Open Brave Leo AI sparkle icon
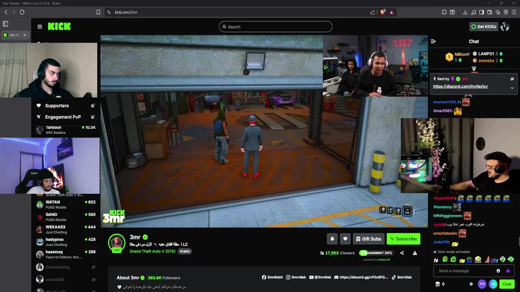This screenshot has width=520, height=292. [498, 12]
